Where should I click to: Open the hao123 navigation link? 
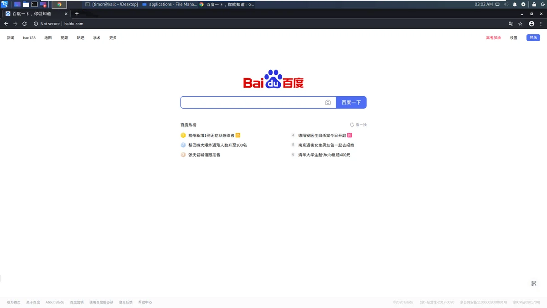point(29,38)
